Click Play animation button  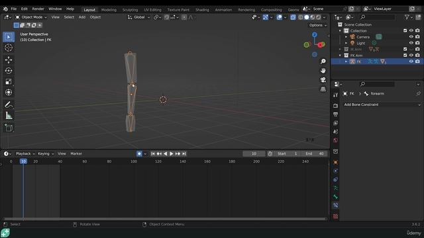172,153
